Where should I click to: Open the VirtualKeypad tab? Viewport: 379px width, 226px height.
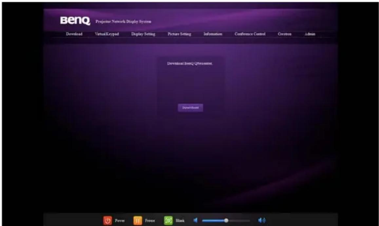tap(107, 34)
